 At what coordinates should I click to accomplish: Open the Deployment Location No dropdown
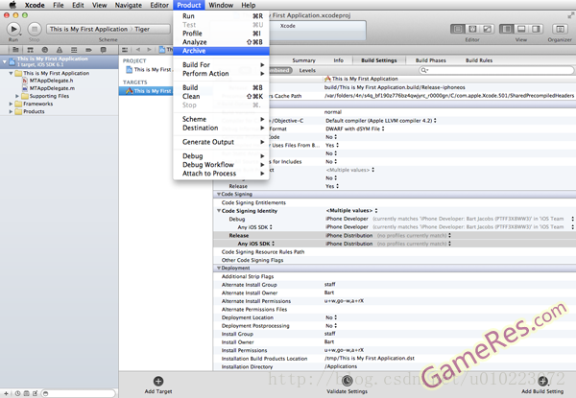click(x=331, y=317)
